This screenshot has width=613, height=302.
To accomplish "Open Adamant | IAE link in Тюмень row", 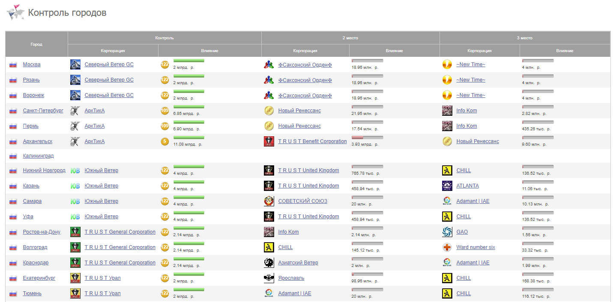I will click(294, 293).
